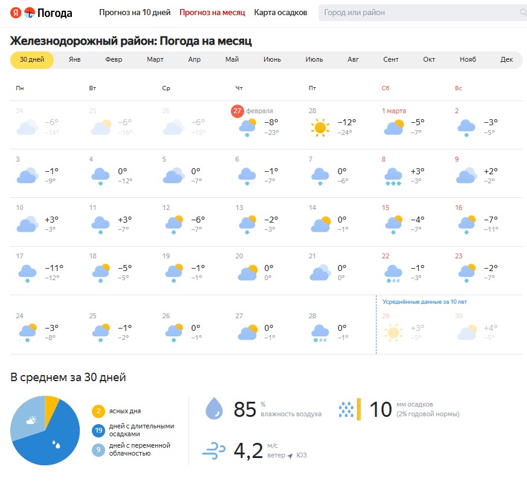This screenshot has width=527, height=481.
Task: Open the Июль month tab
Action: coord(314,59)
